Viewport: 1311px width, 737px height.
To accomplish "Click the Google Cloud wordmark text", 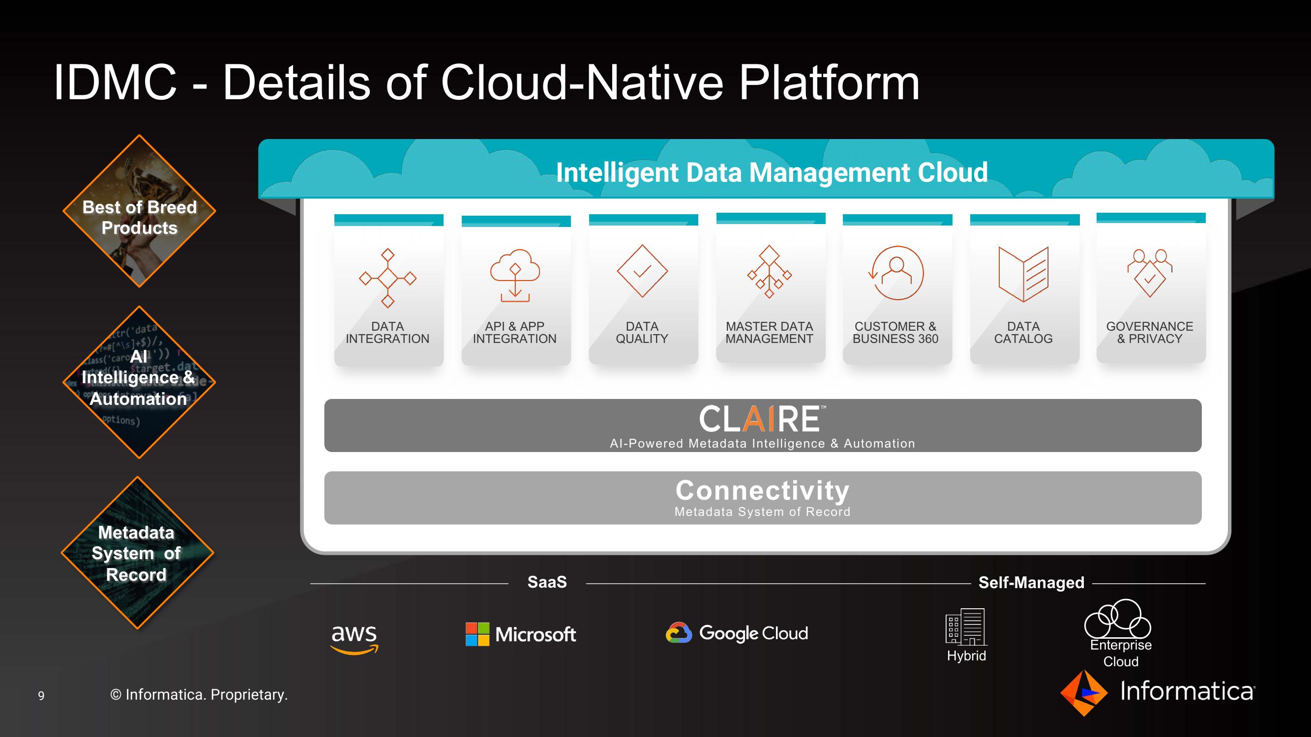I will 753,633.
